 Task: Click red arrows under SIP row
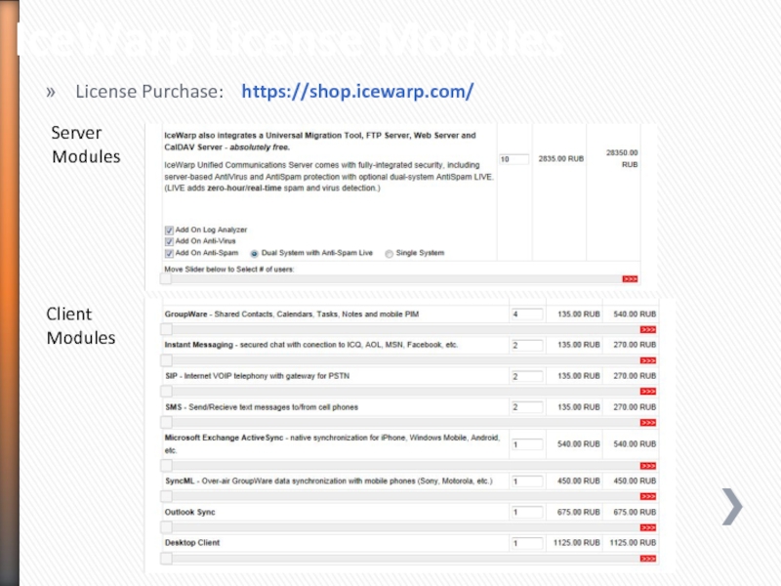click(648, 392)
